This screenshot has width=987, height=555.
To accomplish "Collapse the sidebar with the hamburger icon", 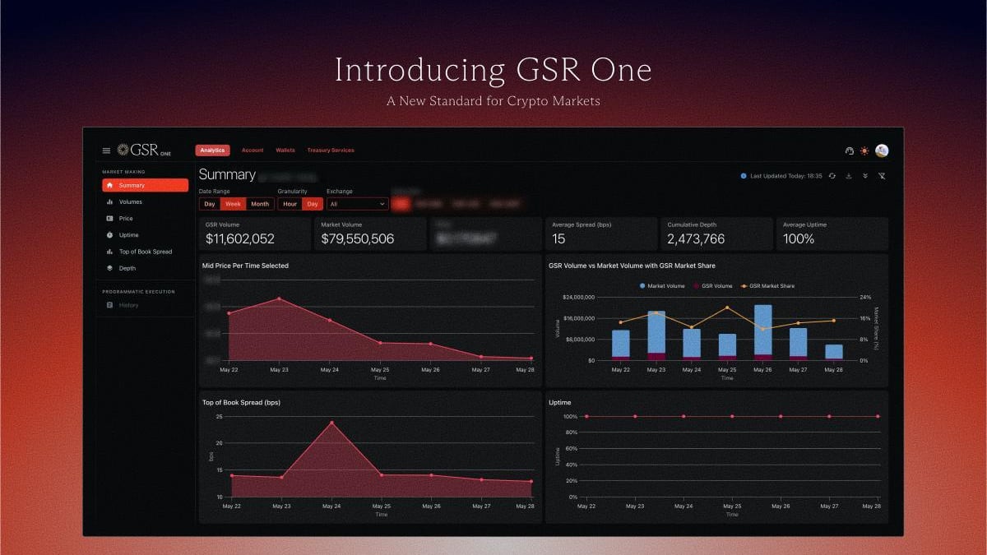I will pyautogui.click(x=106, y=150).
